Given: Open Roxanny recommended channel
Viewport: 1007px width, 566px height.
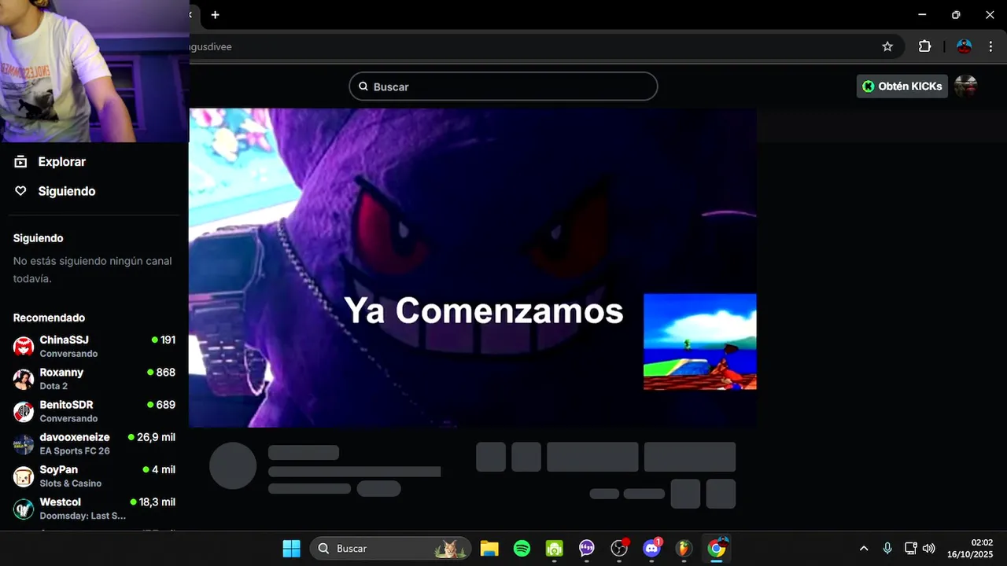Looking at the screenshot, I should pyautogui.click(x=94, y=378).
